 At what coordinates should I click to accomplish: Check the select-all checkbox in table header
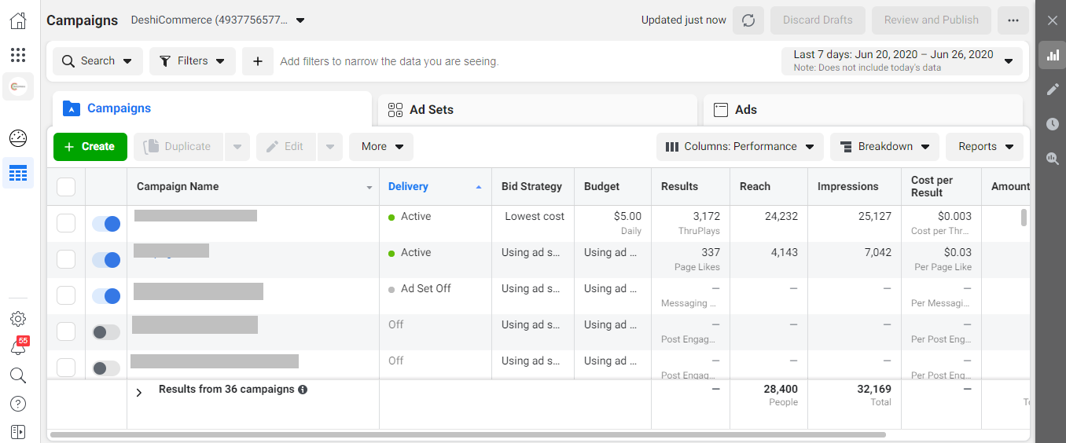(x=66, y=187)
